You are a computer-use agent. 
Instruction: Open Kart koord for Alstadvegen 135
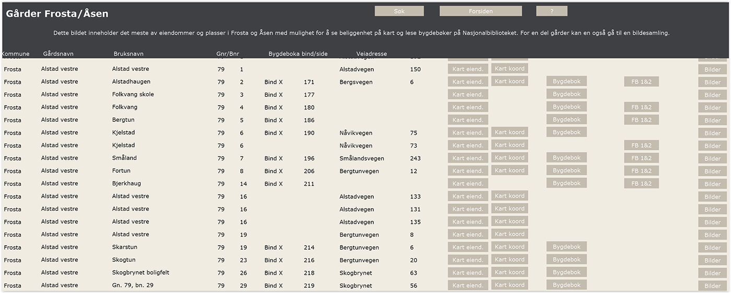point(510,221)
